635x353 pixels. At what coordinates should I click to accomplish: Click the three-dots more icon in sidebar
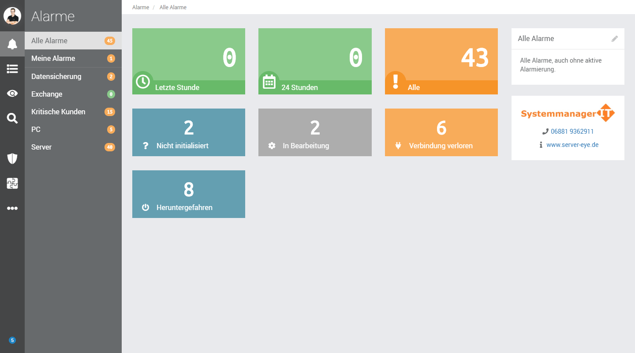(x=12, y=208)
